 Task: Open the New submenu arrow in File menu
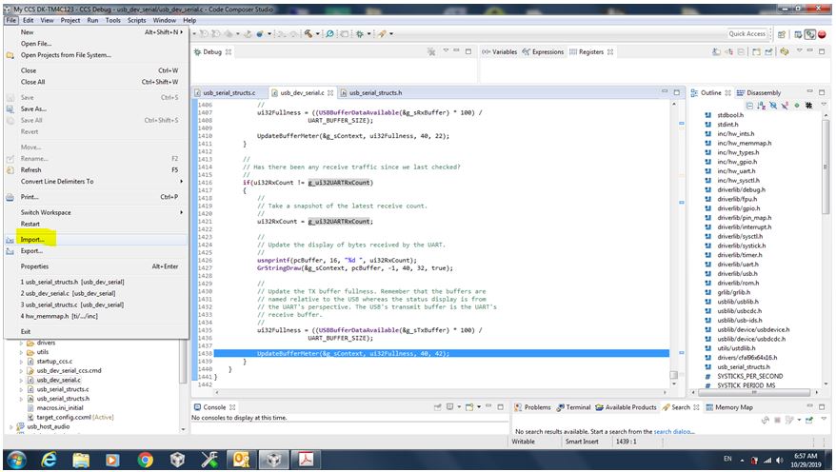181,32
